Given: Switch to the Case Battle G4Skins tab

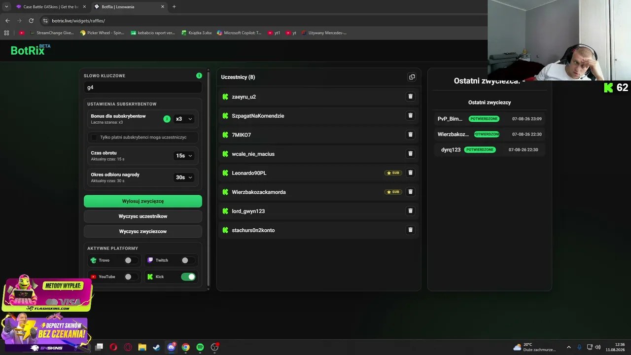Looking at the screenshot, I should 51,7.
